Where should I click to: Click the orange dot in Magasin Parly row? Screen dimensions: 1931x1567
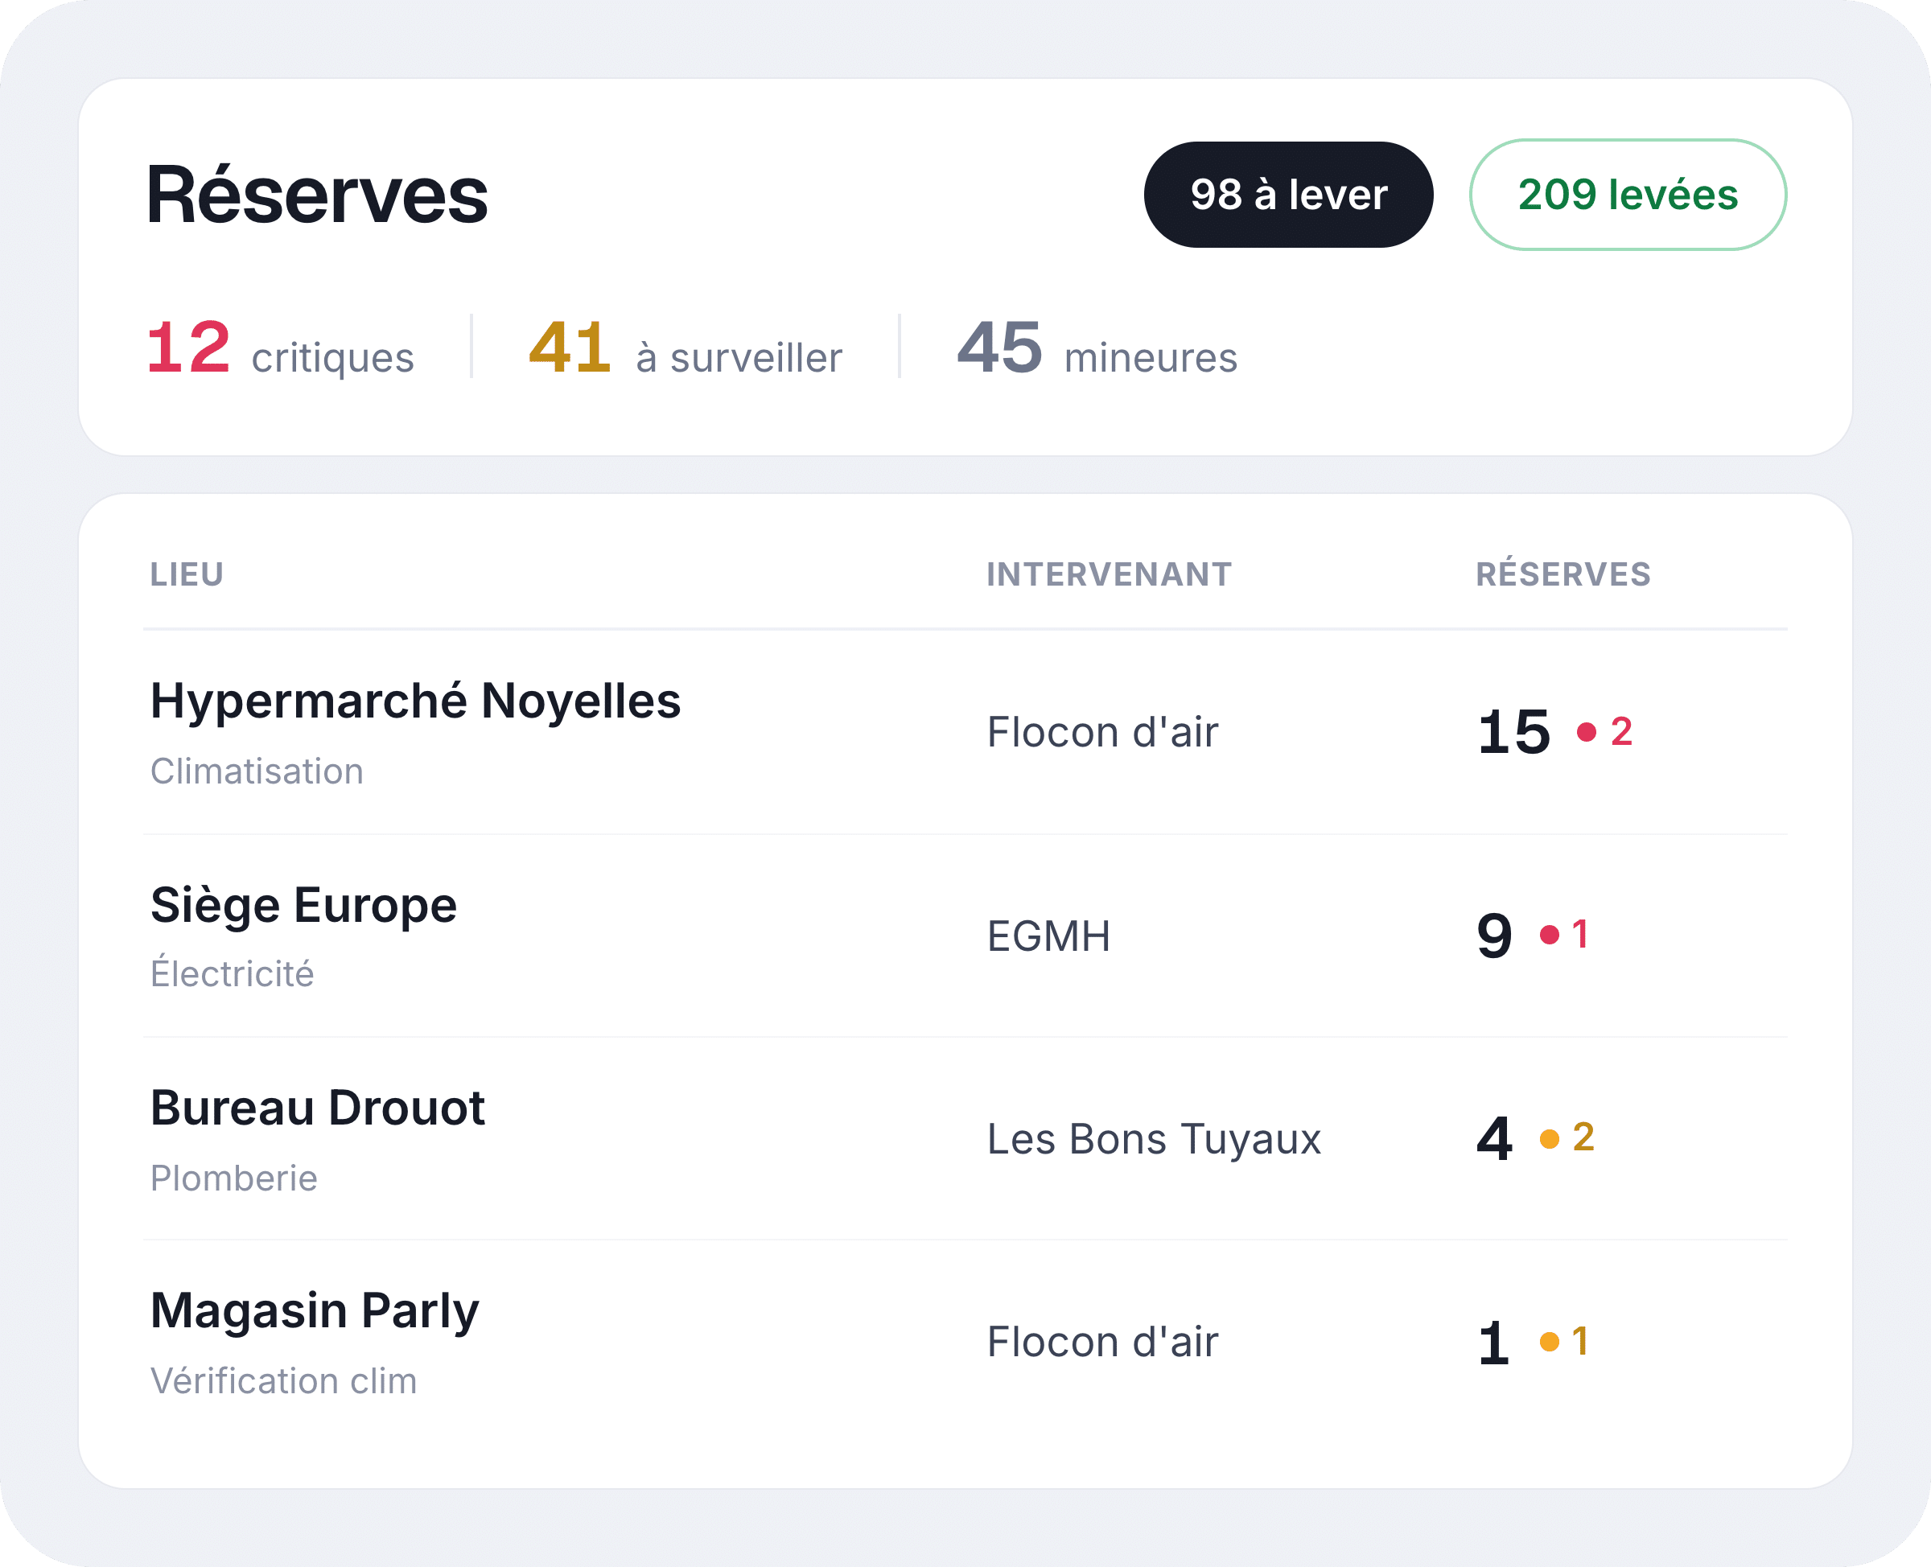point(1549,1341)
